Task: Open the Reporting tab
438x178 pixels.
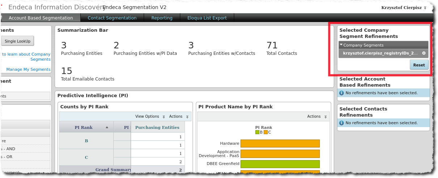Action: (x=162, y=18)
